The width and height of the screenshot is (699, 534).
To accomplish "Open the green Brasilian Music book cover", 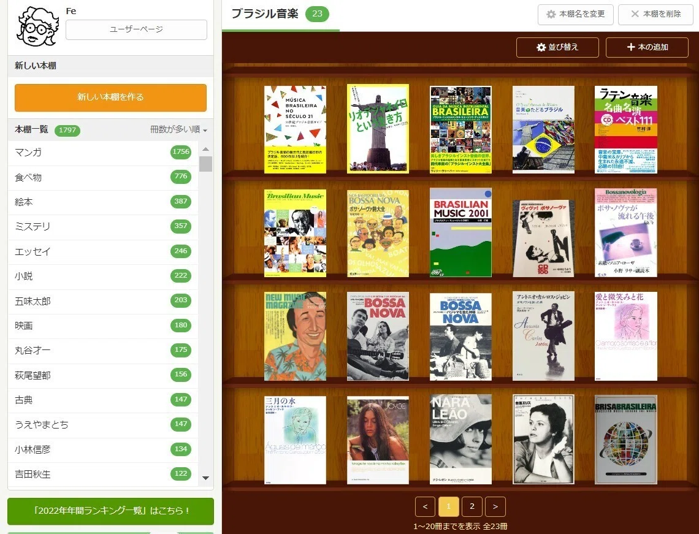I will (x=295, y=234).
